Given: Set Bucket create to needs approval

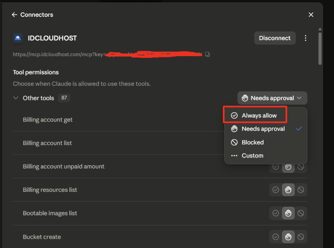Looking at the screenshot, I should pyautogui.click(x=288, y=237).
